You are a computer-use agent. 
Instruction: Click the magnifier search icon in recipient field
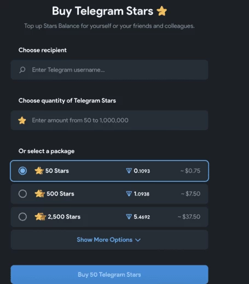click(x=22, y=70)
